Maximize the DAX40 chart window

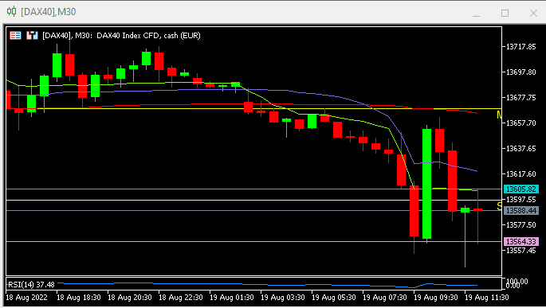[x=505, y=14]
